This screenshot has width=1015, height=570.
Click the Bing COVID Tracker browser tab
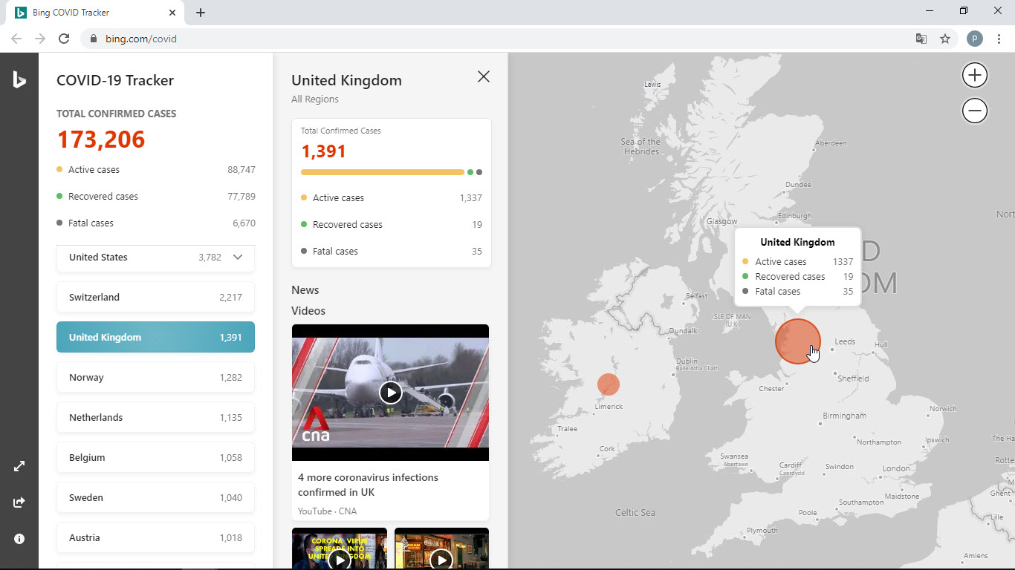95,13
